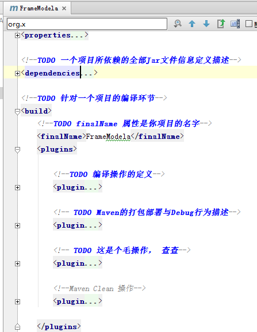
Task: Click the Maven Clean 操作 comment
Action: point(99,288)
